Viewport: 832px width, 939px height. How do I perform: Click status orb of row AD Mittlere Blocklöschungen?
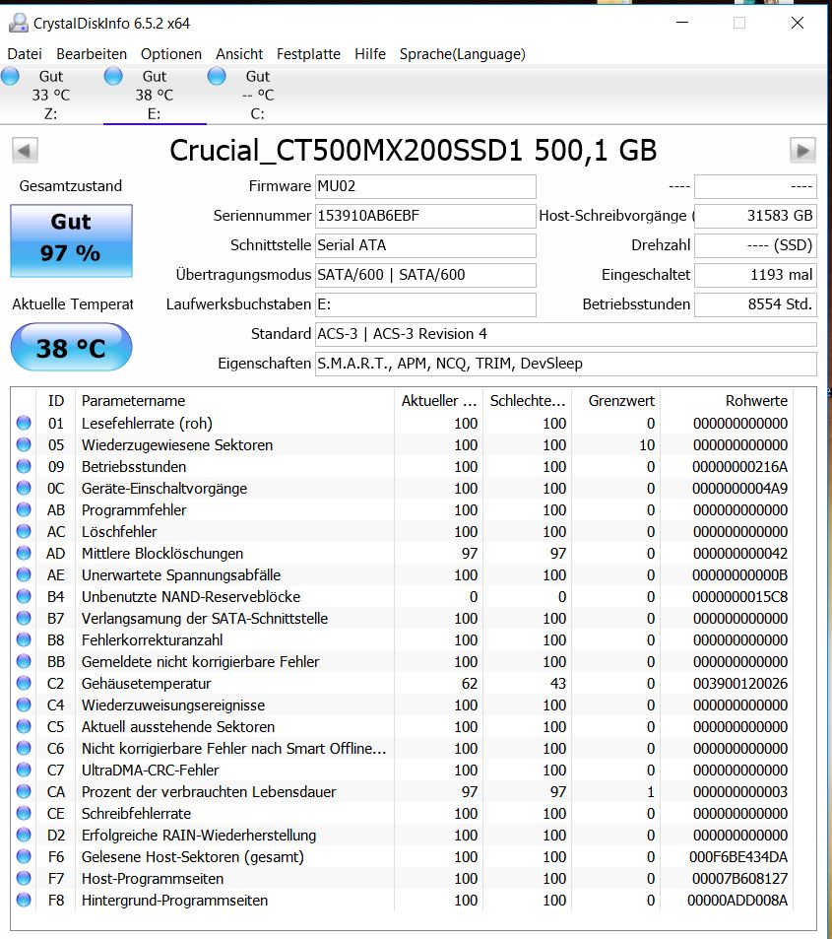(24, 553)
